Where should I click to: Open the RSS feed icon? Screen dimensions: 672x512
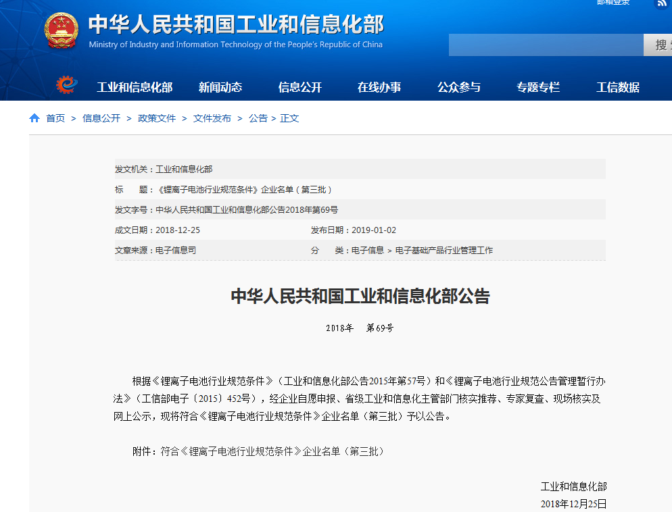click(x=661, y=3)
